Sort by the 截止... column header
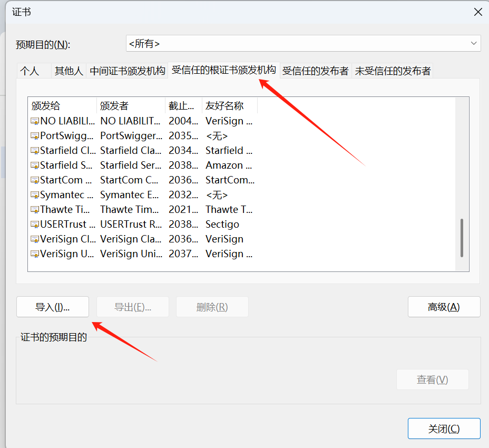Image resolution: width=489 pixels, height=448 pixels. pyautogui.click(x=184, y=105)
